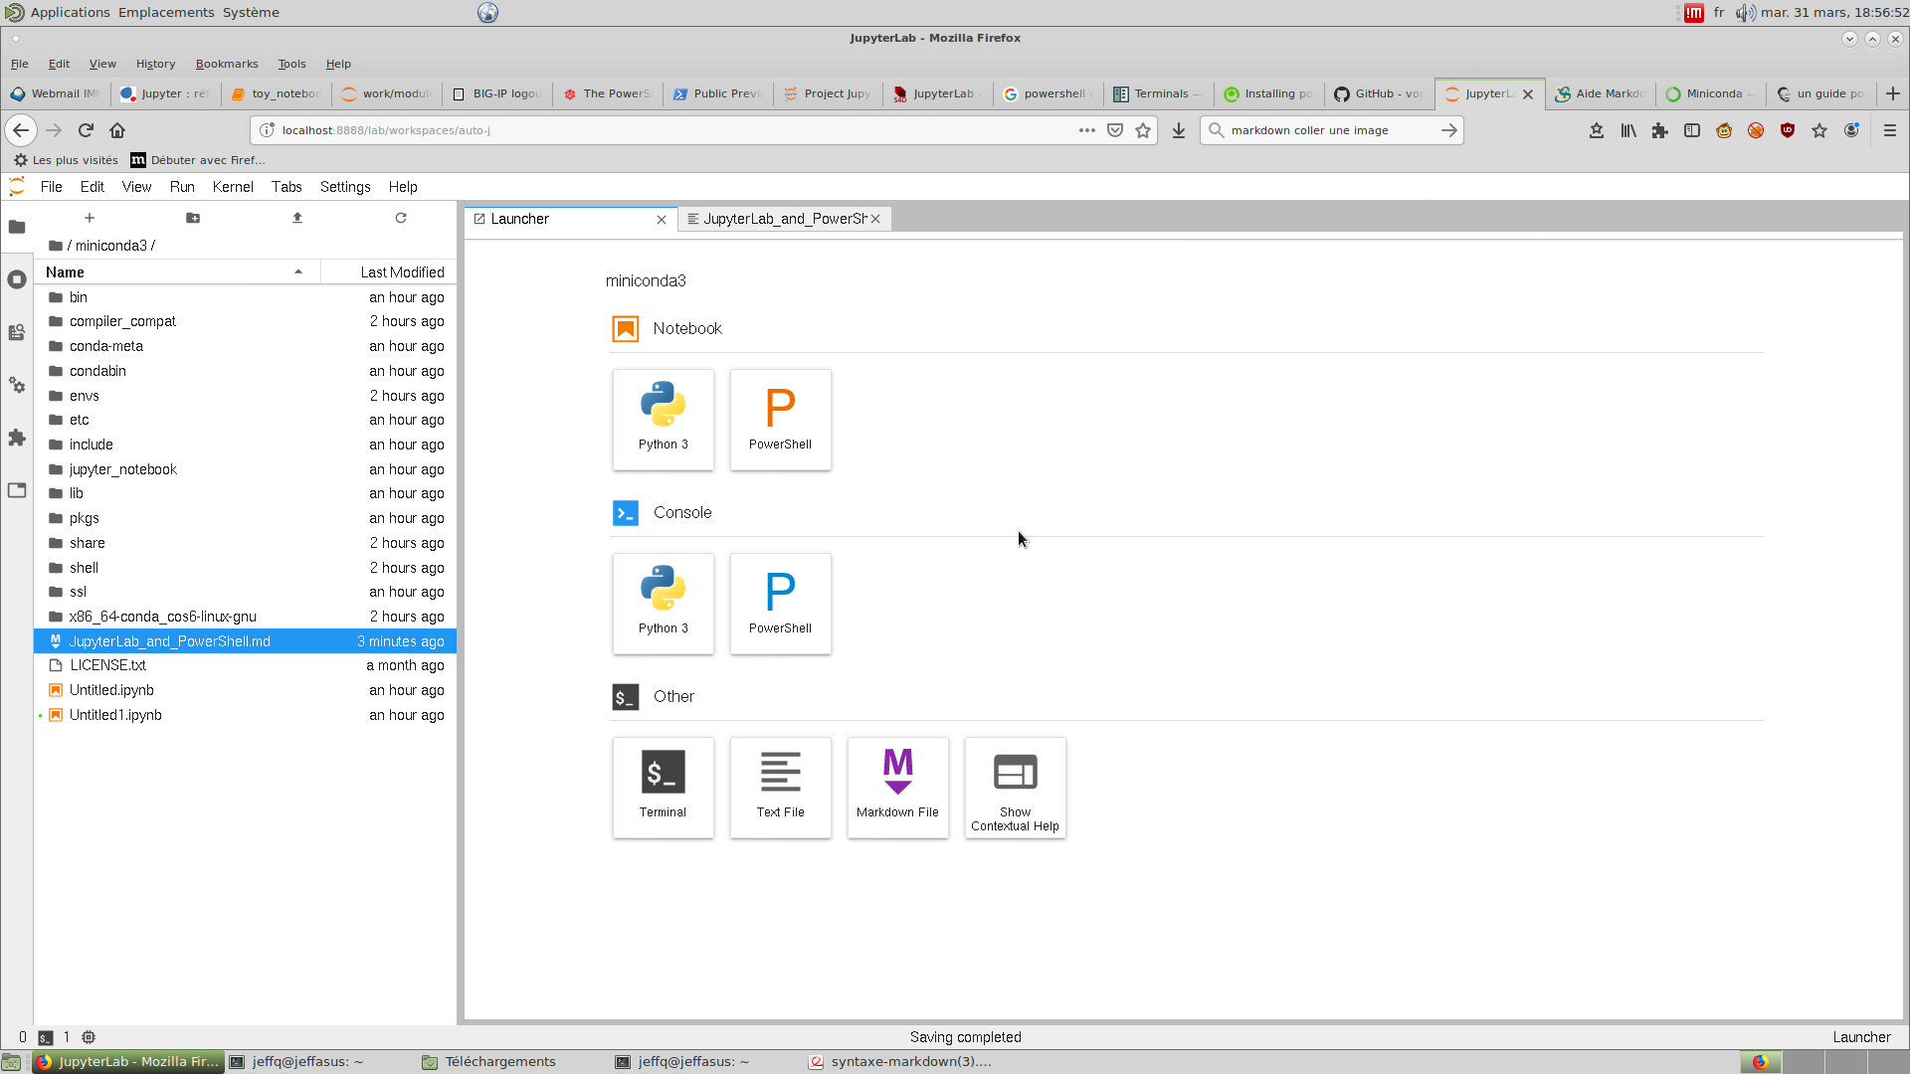Open the Extension Manager puzzle icon
The width and height of the screenshot is (1910, 1074).
pyautogui.click(x=17, y=438)
